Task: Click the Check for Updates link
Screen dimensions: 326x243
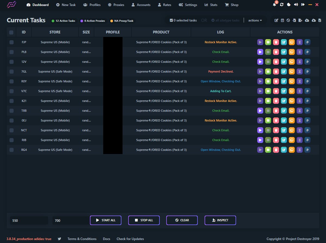Action: [x=130, y=239]
